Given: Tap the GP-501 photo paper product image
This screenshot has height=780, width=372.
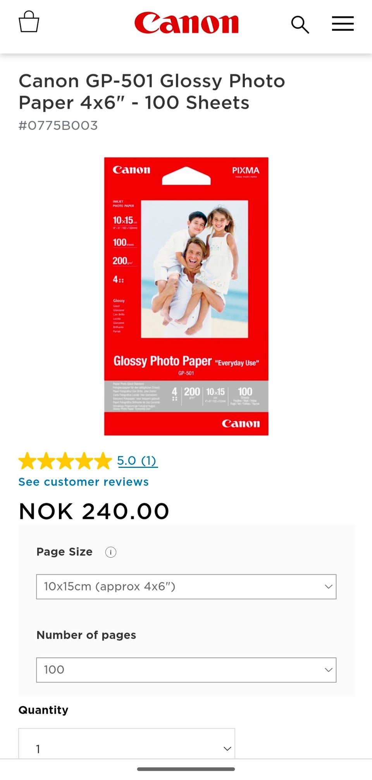Looking at the screenshot, I should point(186,296).
